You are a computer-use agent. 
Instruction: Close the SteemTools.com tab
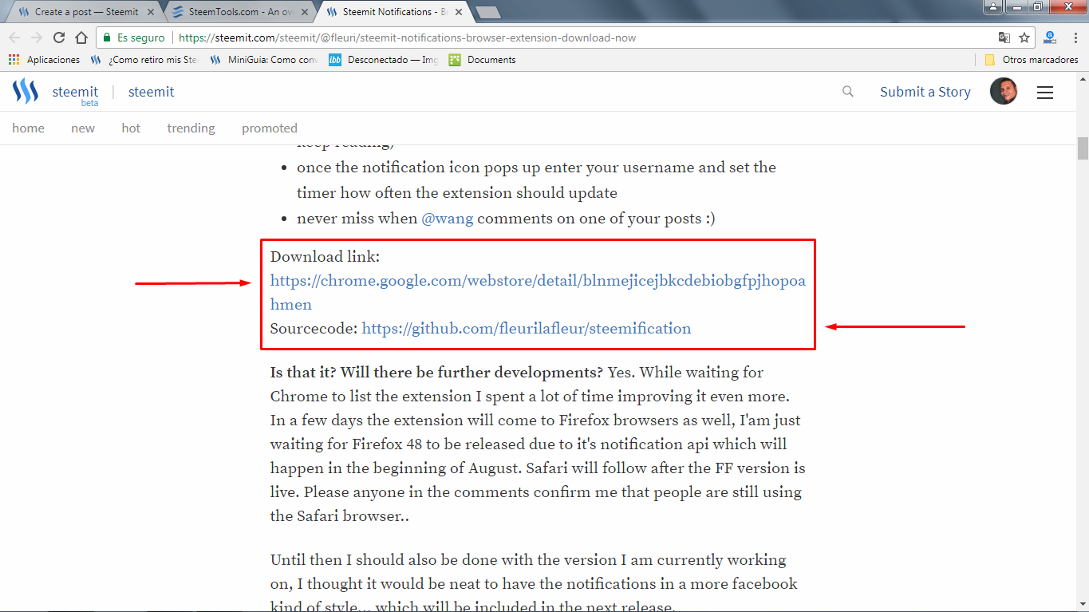[x=305, y=12]
